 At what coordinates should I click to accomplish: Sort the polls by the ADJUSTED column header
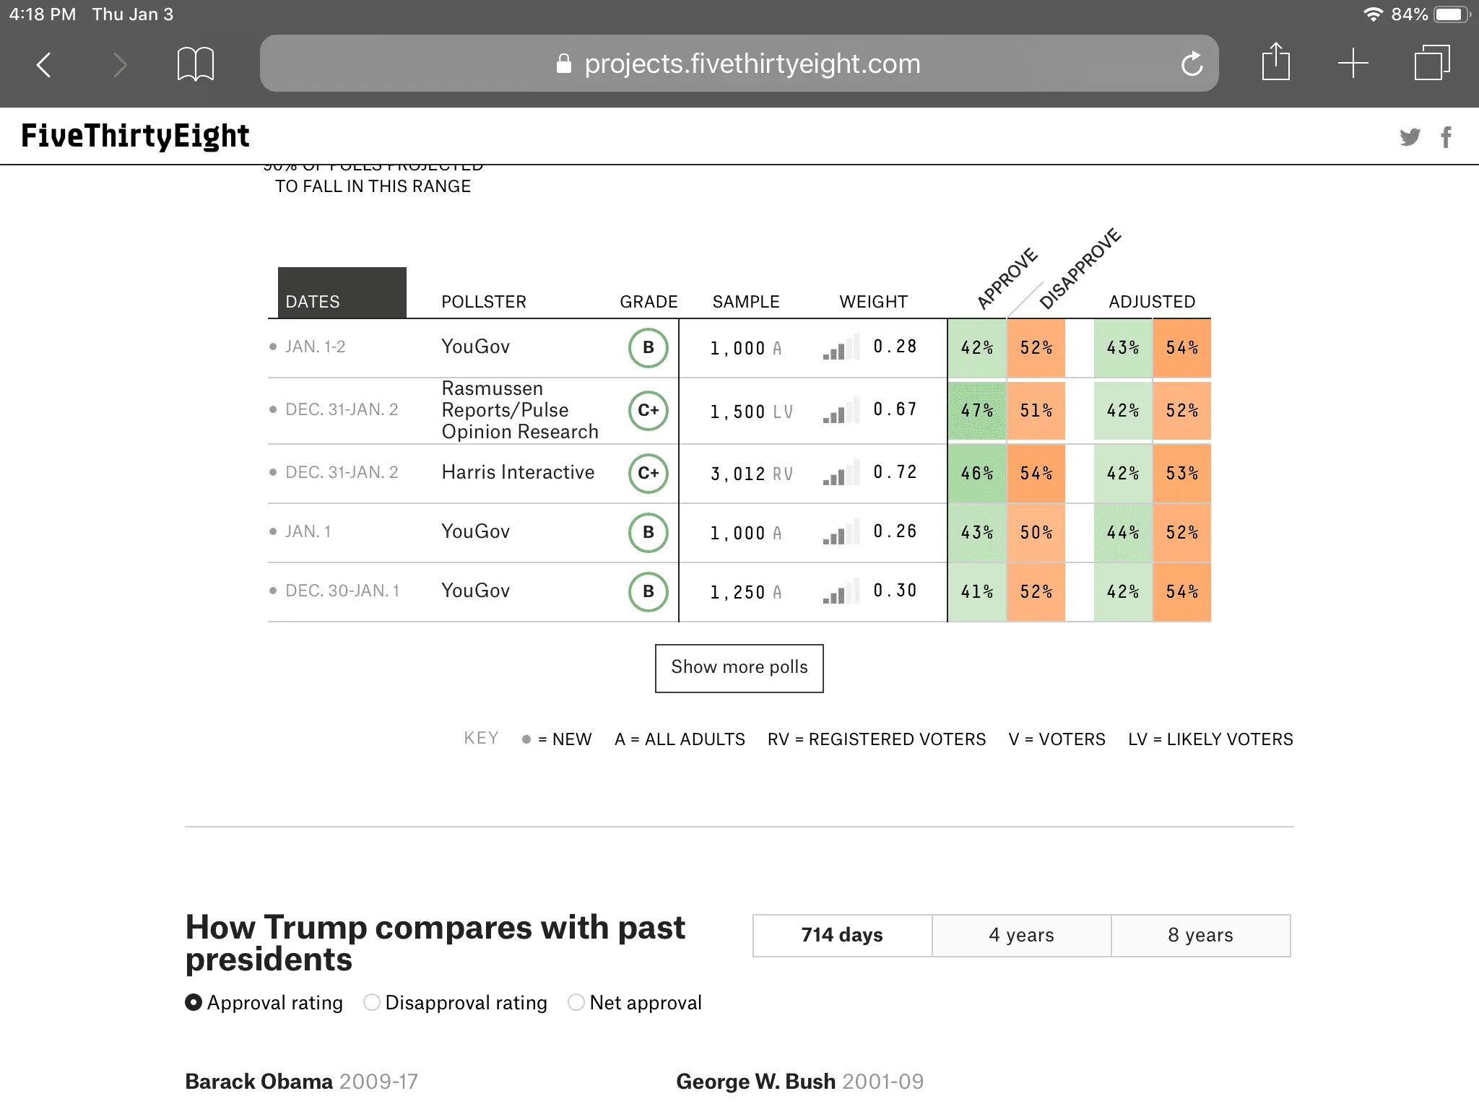click(x=1152, y=302)
